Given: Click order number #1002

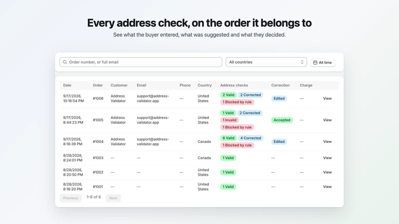Looking at the screenshot, I should point(98,172).
